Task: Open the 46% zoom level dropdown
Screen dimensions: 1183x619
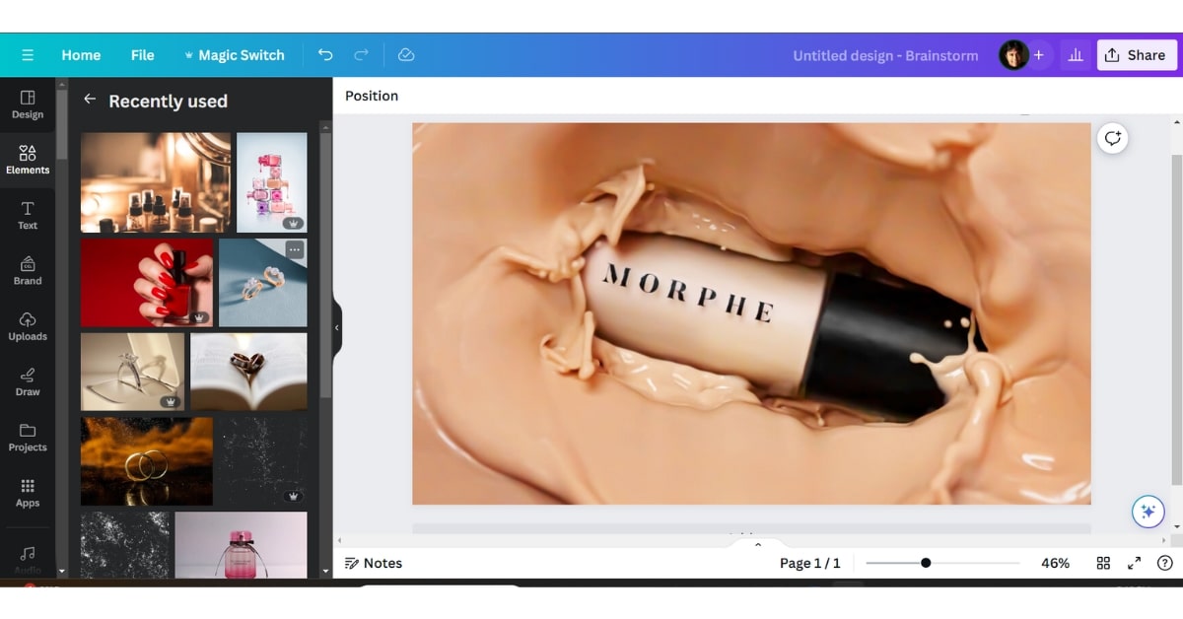Action: click(x=1055, y=563)
